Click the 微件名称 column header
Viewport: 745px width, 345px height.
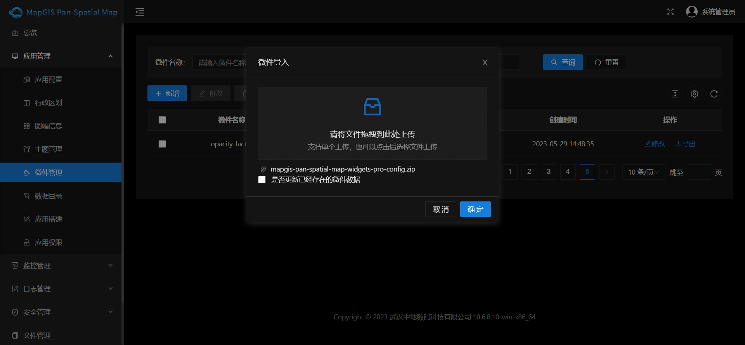click(232, 120)
